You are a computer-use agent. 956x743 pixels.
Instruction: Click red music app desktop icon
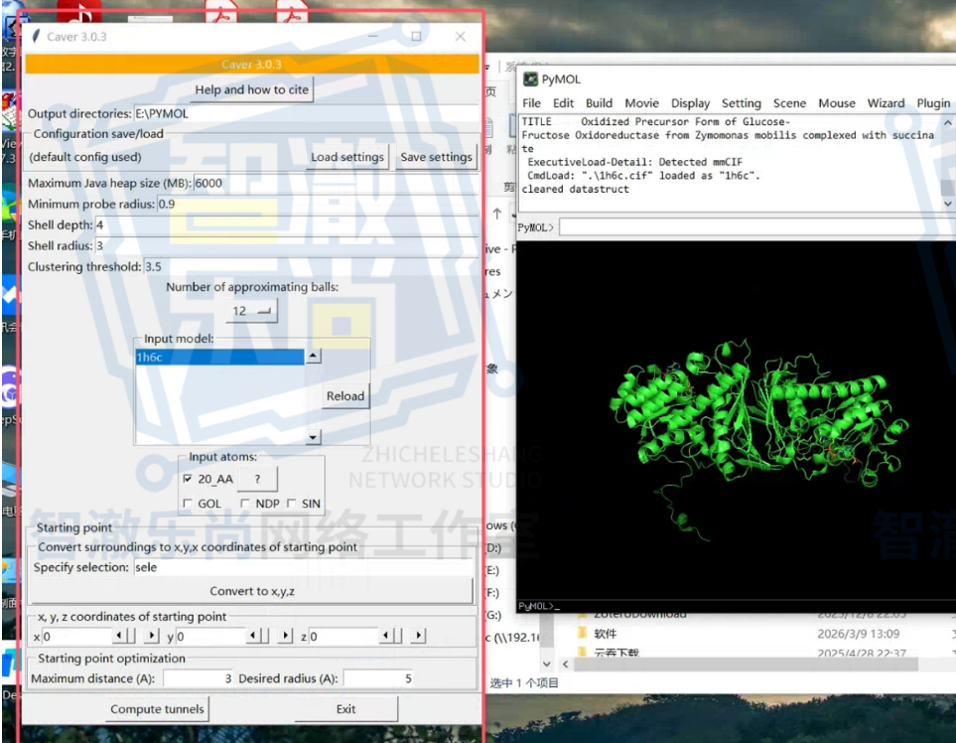pos(78,9)
